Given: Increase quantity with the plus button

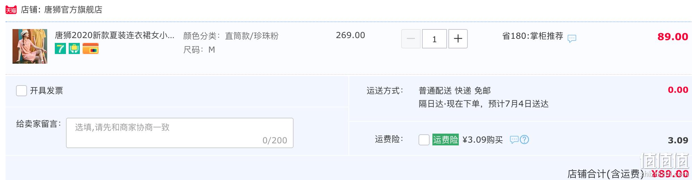Looking at the screenshot, I should (x=458, y=39).
